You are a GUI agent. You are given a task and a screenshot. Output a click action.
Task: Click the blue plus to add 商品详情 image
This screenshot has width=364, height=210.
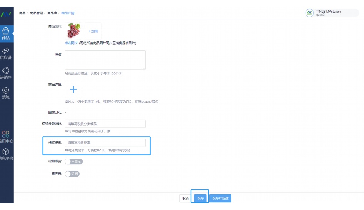[x=73, y=89]
